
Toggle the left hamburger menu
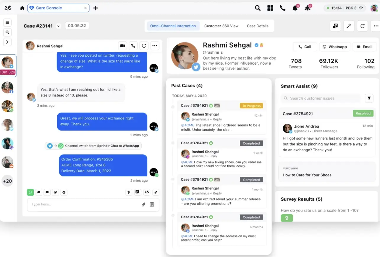click(7, 22)
